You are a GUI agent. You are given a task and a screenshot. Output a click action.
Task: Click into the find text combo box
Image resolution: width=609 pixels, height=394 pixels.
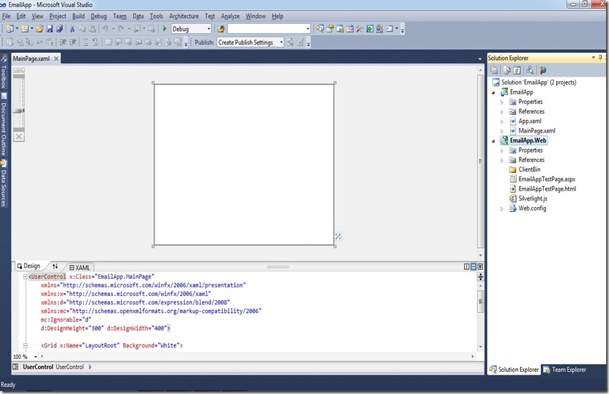[x=267, y=29]
